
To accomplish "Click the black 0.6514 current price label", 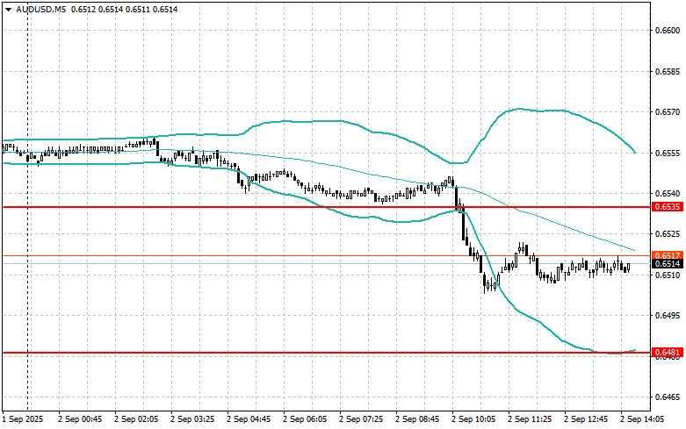I will [x=668, y=264].
